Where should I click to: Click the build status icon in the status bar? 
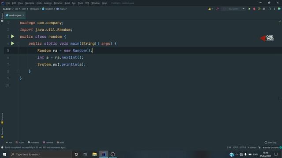[x=2, y=147]
